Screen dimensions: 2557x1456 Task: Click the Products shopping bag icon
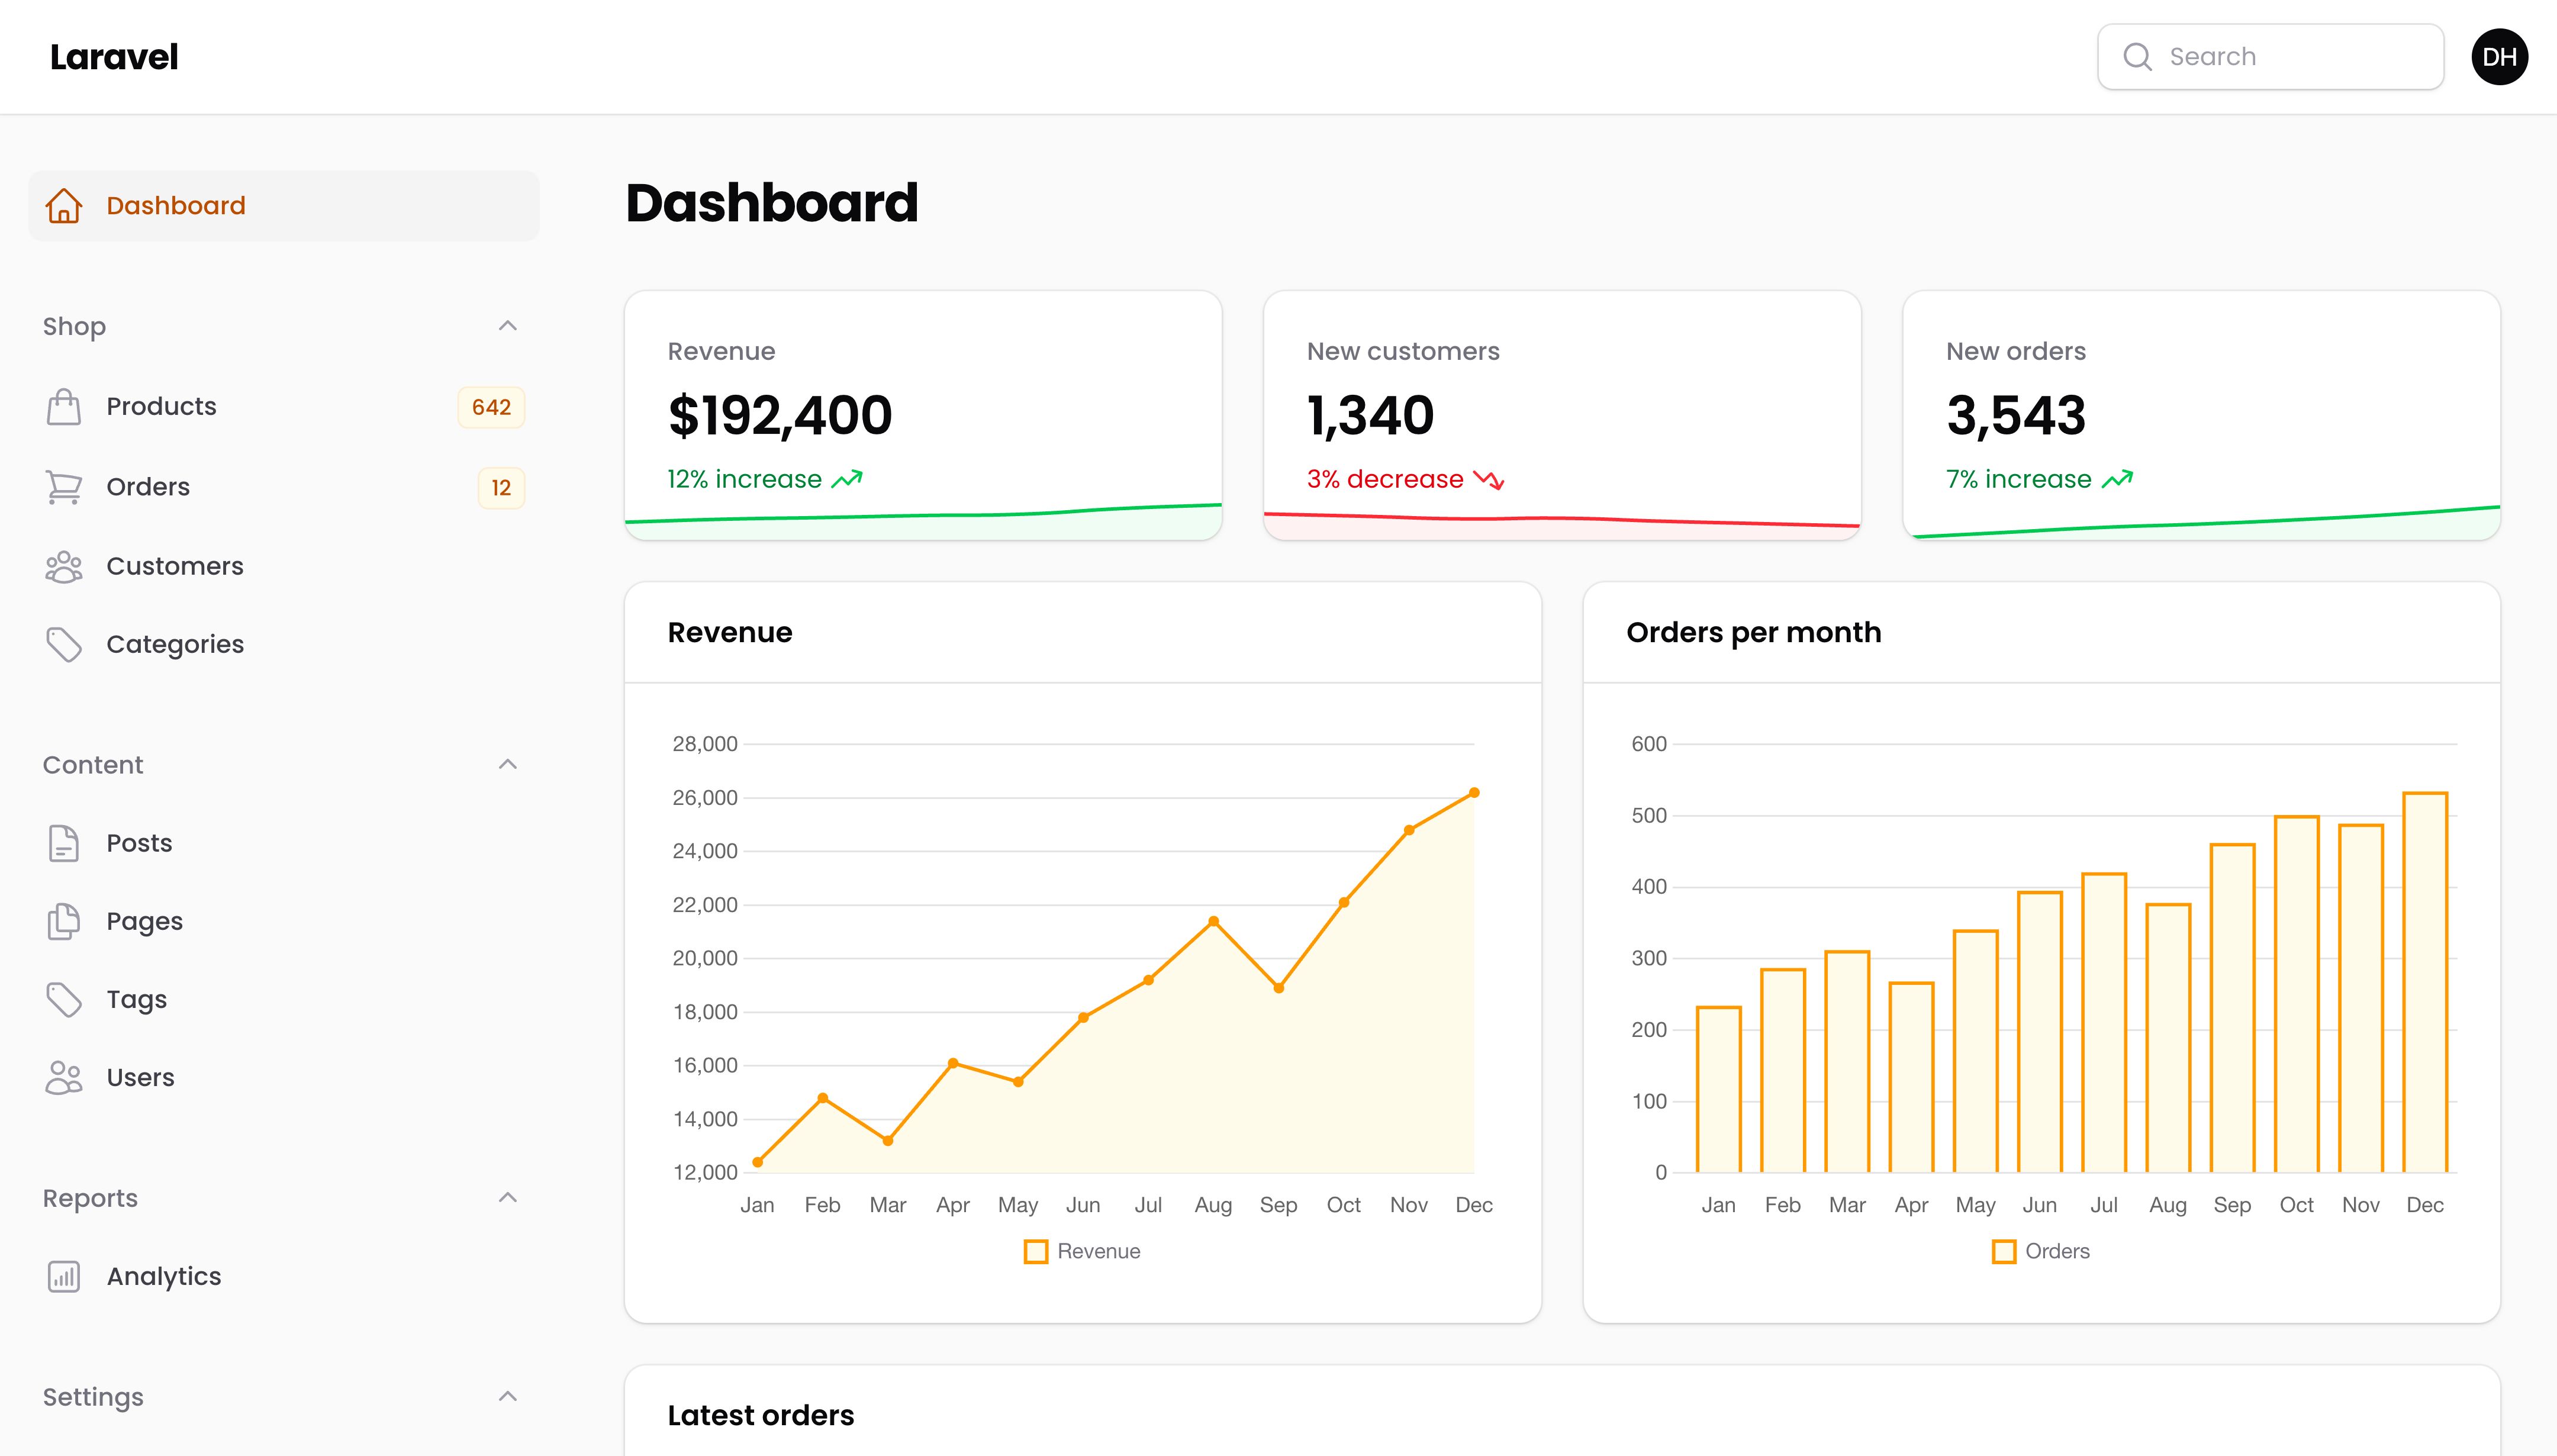pos(64,407)
